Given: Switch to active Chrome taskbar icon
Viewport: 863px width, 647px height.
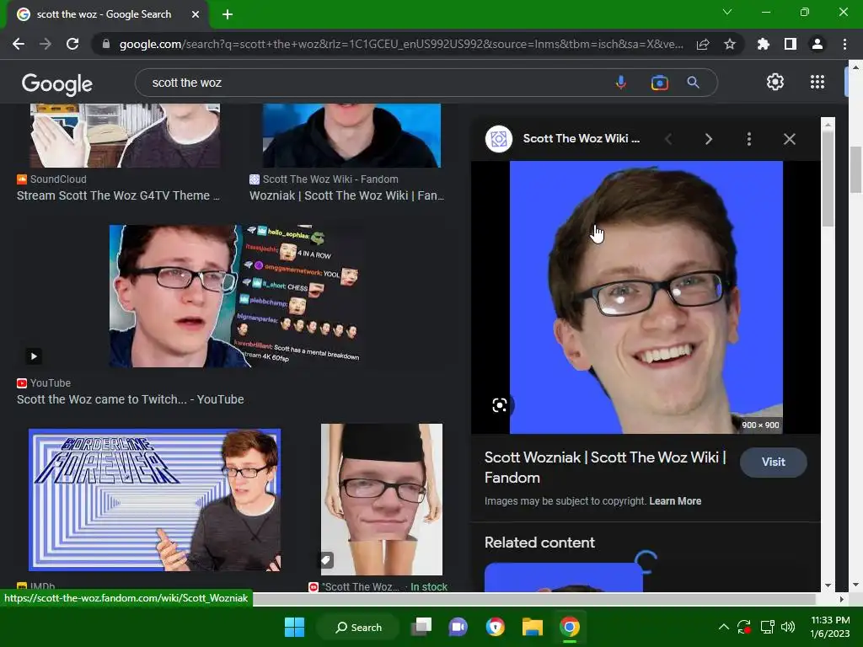Looking at the screenshot, I should coord(570,627).
